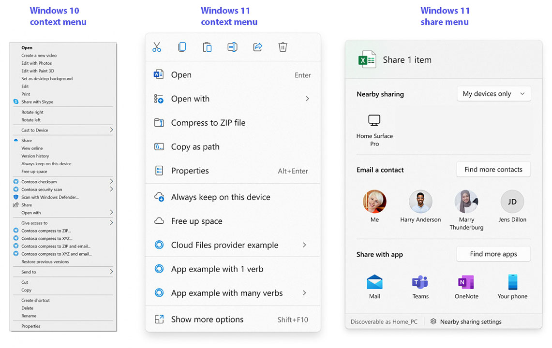The width and height of the screenshot is (552, 348).
Task: Share with the Mail app icon
Action: click(374, 282)
